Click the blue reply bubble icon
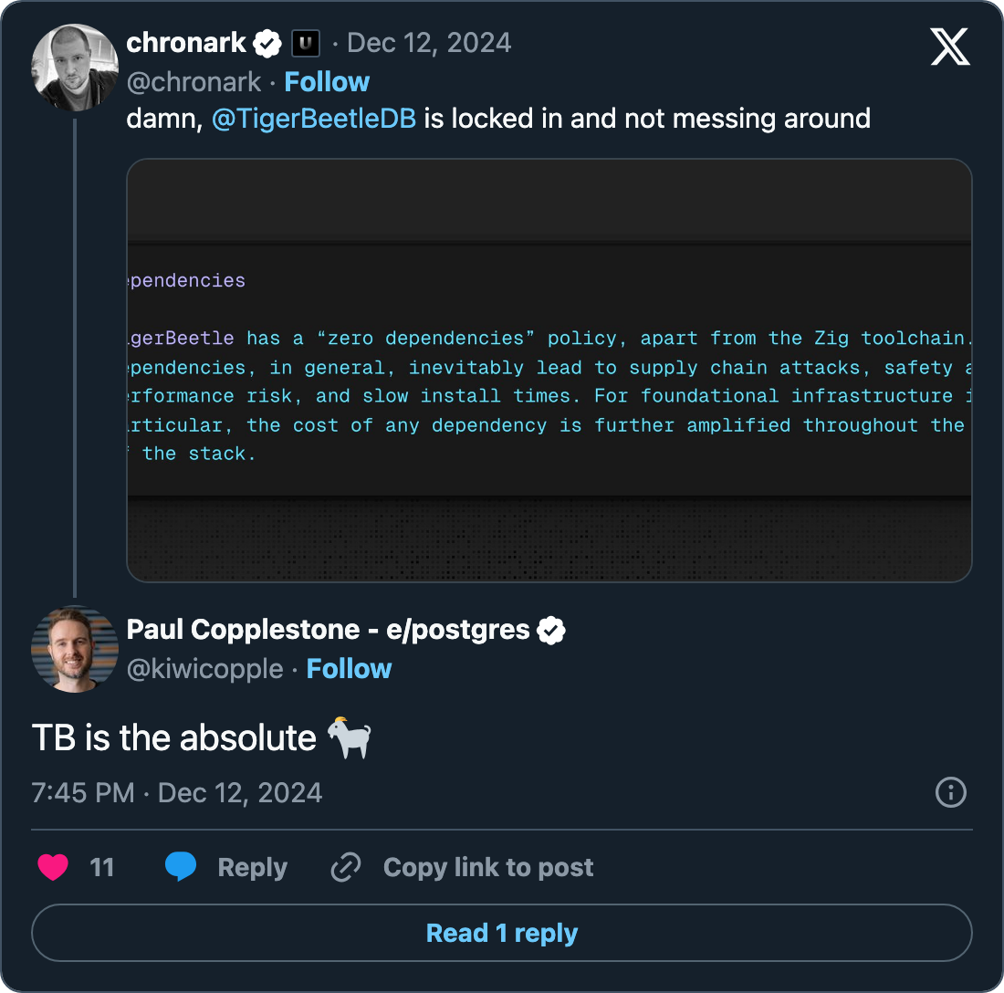The height and width of the screenshot is (993, 1004). [181, 867]
